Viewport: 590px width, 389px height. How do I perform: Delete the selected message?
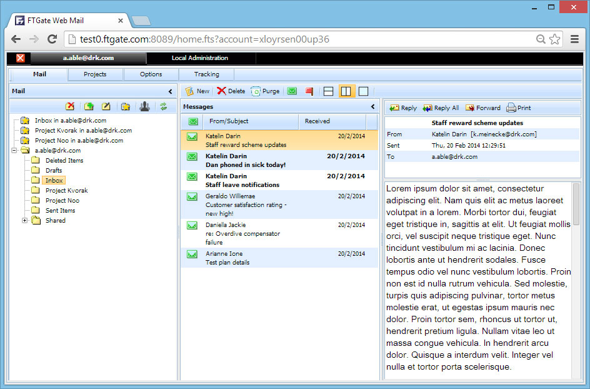coord(231,91)
